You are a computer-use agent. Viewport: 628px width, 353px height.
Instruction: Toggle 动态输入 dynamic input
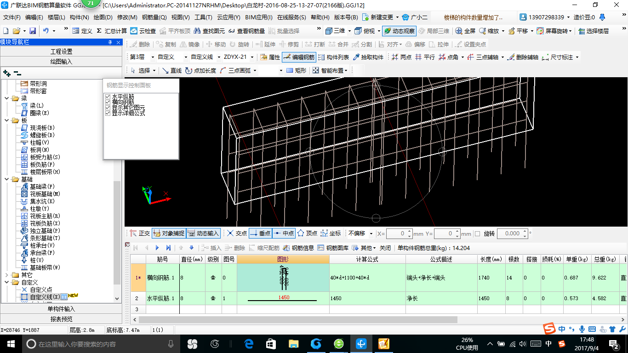point(203,233)
